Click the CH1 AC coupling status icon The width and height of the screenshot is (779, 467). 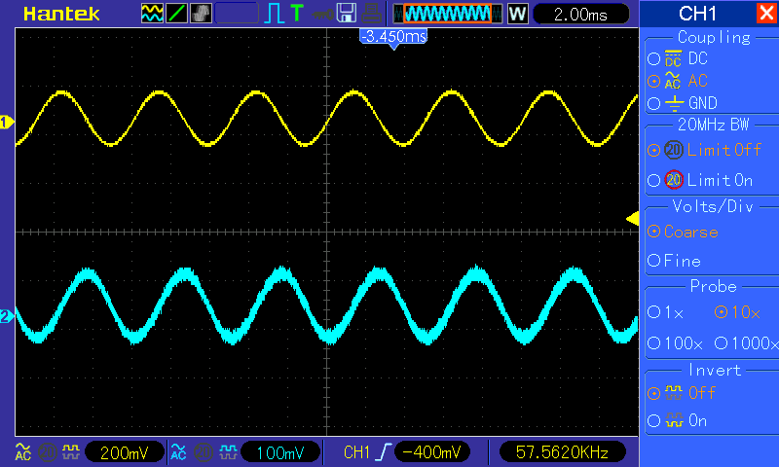(22, 452)
